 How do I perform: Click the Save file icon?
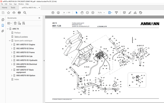(3, 13)
